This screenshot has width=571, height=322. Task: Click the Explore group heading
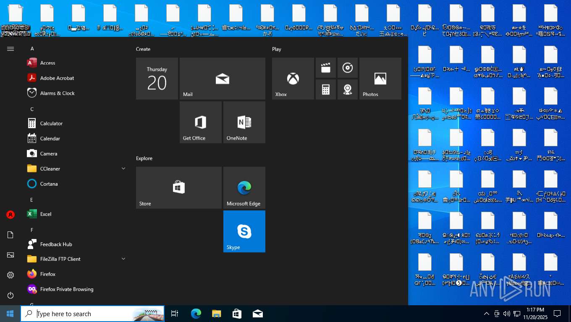click(144, 158)
